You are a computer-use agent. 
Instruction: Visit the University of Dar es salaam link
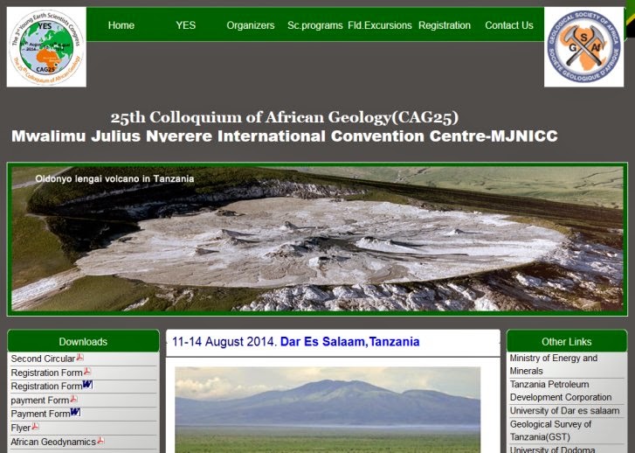(x=564, y=411)
